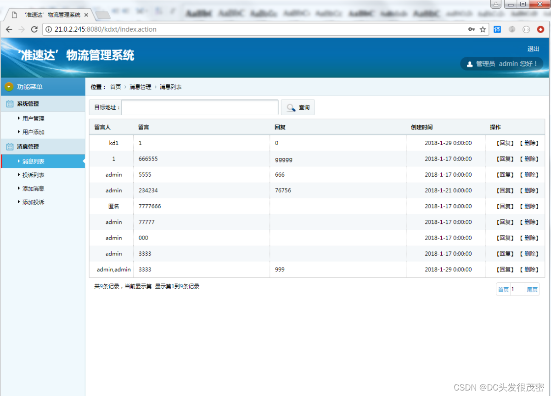This screenshot has width=551, height=396.
Task: Reply to 匿名 message 7777666
Action: coord(505,206)
